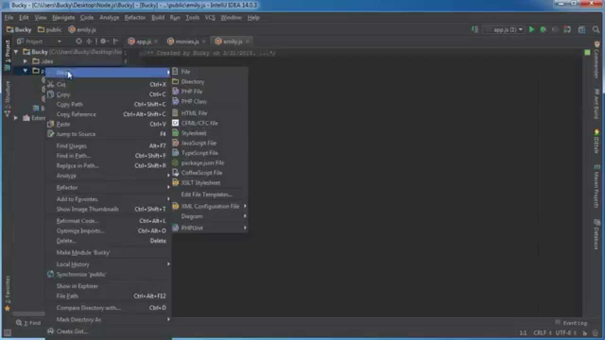Image resolution: width=605 pixels, height=340 pixels.
Task: Click Find Usages in context menu
Action: click(x=108, y=146)
